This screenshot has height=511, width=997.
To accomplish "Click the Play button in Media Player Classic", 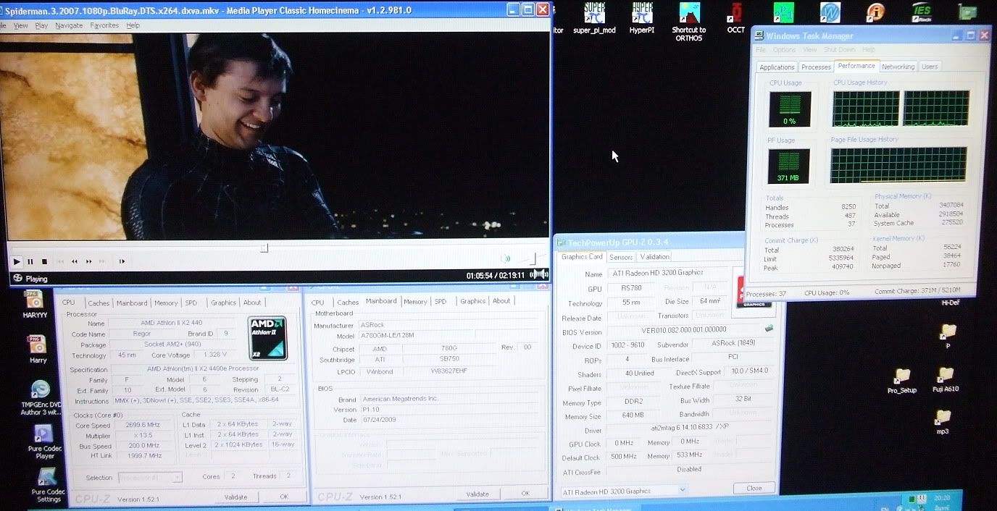I will tap(17, 261).
